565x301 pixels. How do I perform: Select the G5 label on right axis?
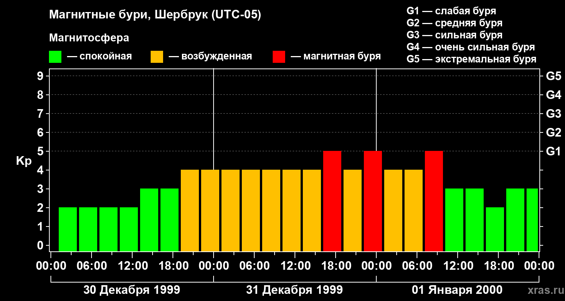(553, 76)
